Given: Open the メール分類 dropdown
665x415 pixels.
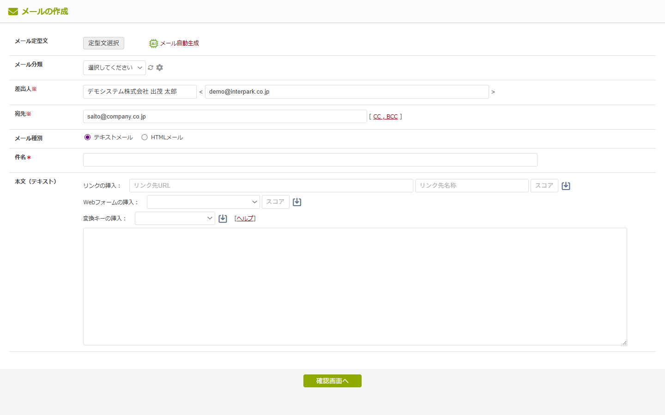Looking at the screenshot, I should pos(115,68).
